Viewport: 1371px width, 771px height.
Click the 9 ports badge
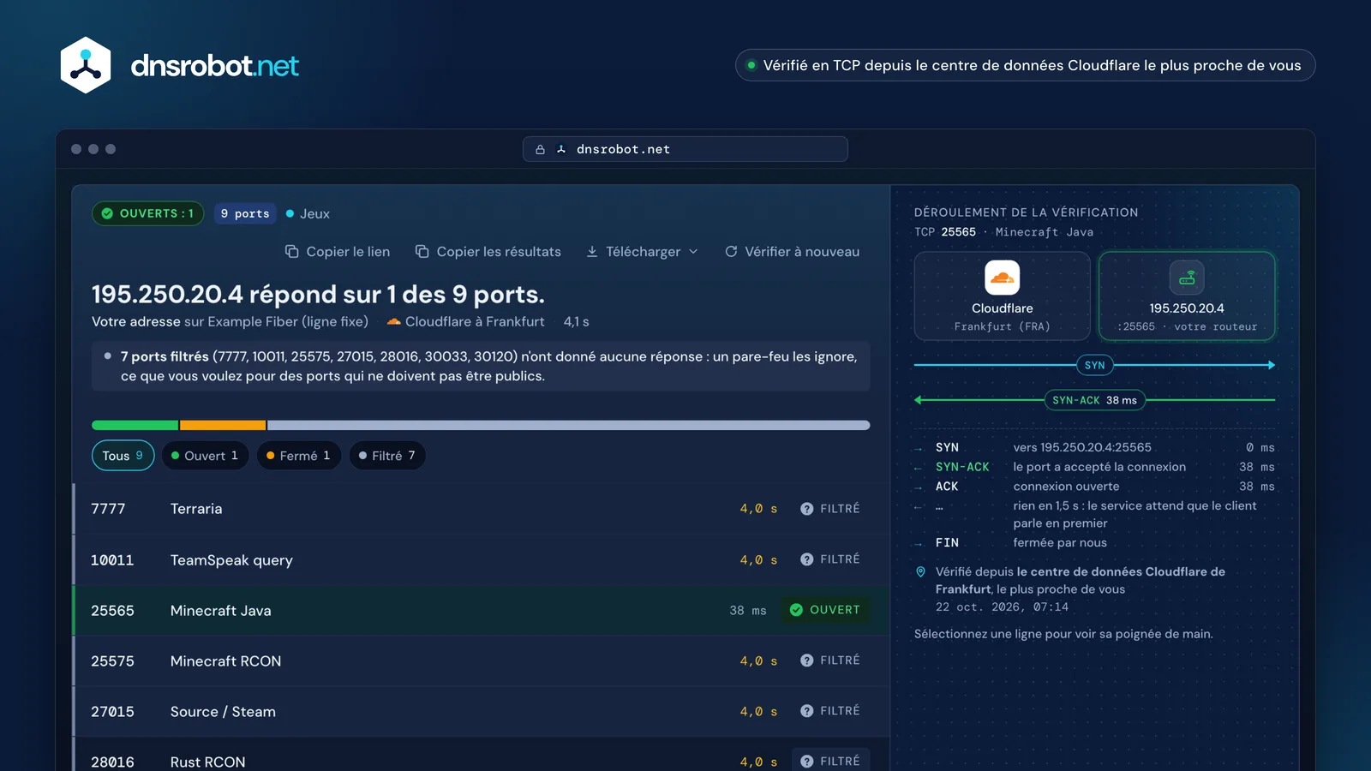pos(245,213)
